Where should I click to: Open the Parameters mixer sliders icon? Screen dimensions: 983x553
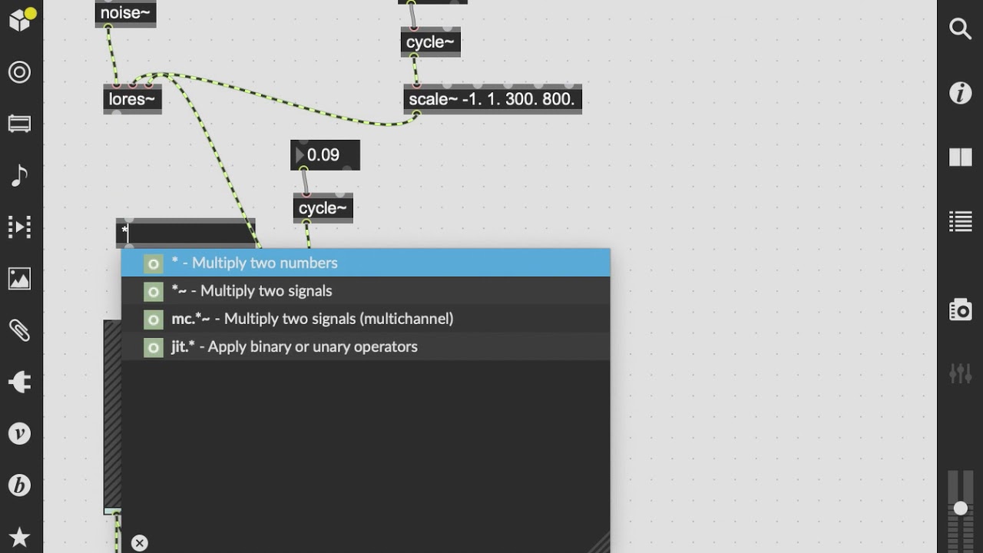coord(960,374)
